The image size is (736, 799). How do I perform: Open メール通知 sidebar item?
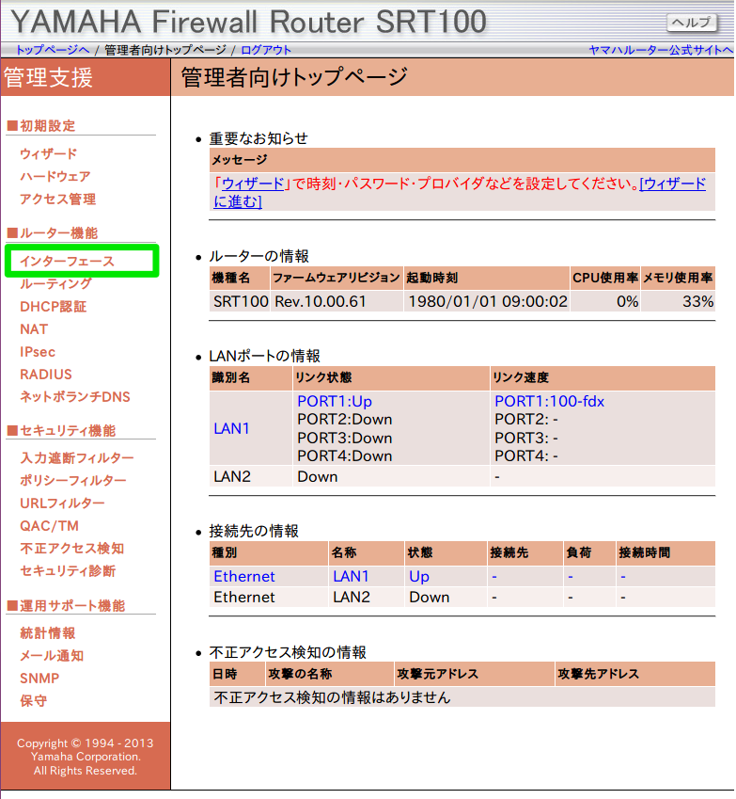coord(52,655)
